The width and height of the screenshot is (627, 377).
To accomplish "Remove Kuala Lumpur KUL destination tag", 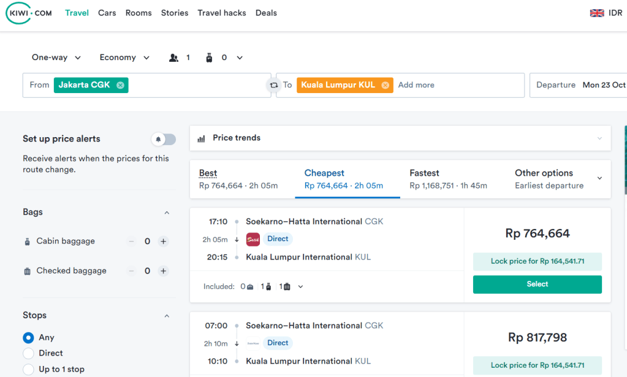I will [385, 85].
